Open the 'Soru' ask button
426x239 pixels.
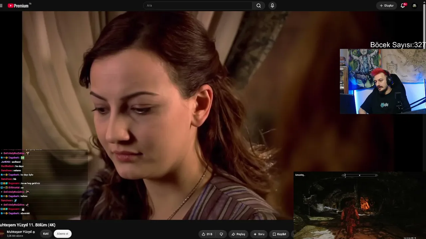click(259, 234)
